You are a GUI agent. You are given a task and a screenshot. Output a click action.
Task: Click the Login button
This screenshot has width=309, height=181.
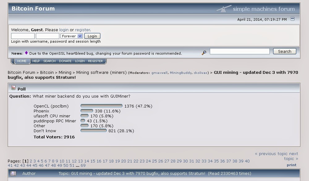tap(92, 36)
